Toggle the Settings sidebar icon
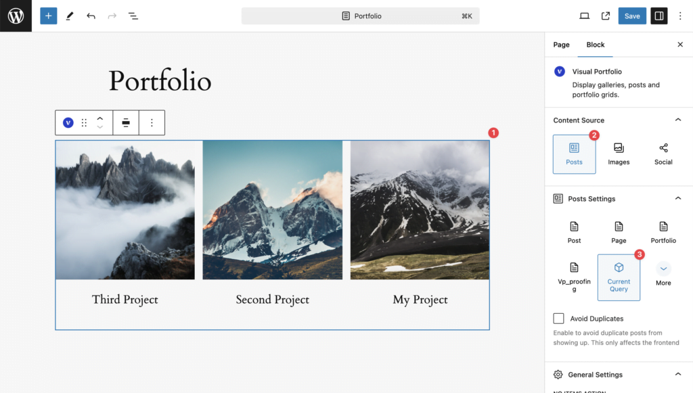The width and height of the screenshot is (693, 393). coord(659,16)
